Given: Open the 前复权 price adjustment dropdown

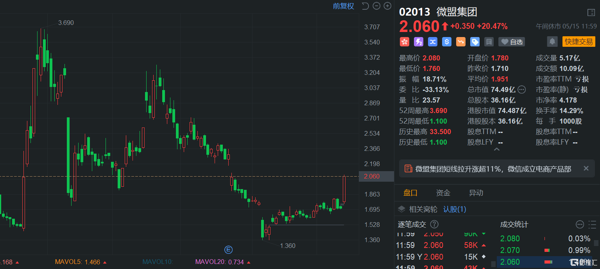Looking at the screenshot, I should (343, 6).
